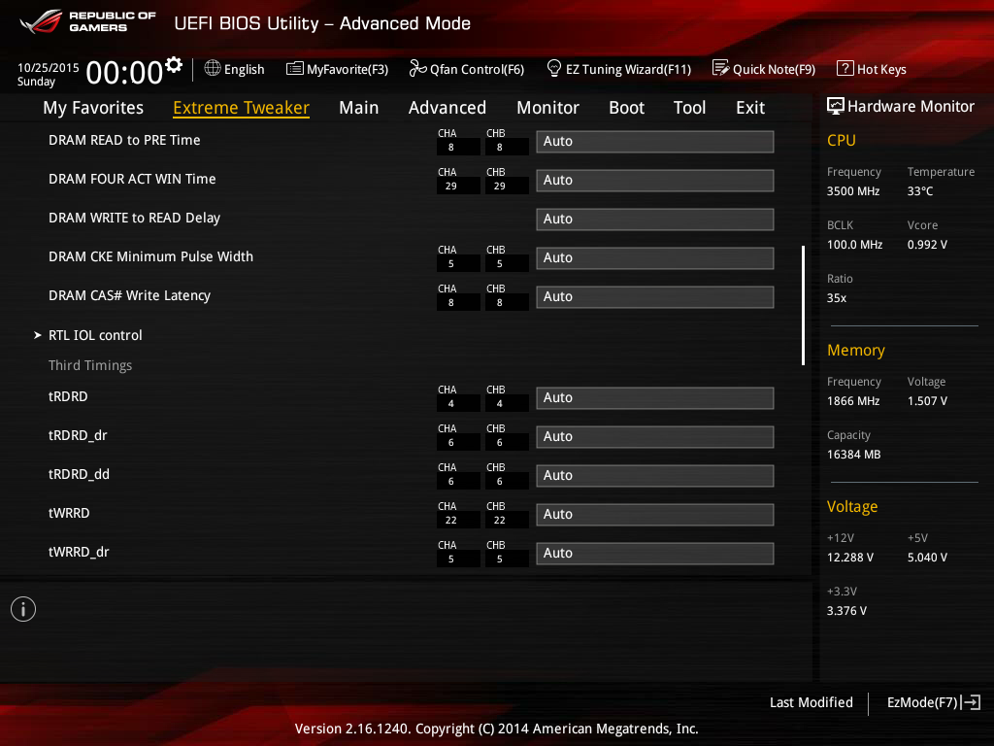Click the DRAM WRITE to READ Delay label
The image size is (994, 746).
[x=134, y=219]
